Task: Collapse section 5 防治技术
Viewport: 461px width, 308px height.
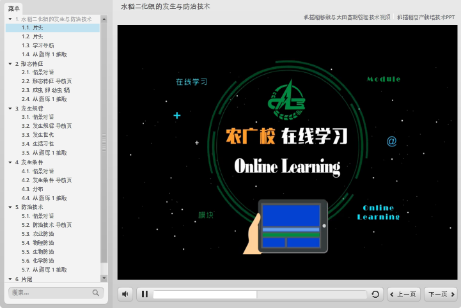Action: pyautogui.click(x=10, y=207)
